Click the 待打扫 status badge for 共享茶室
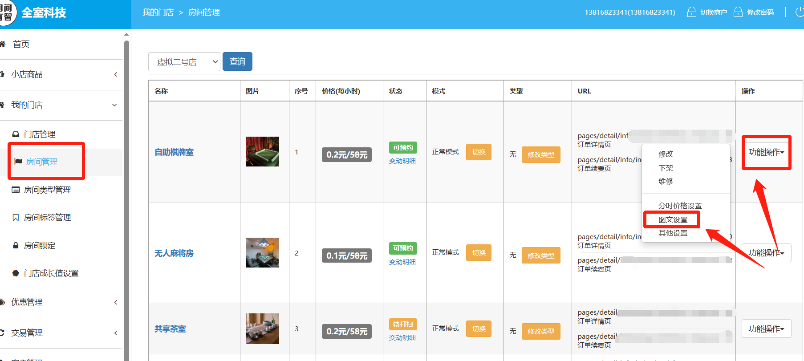This screenshot has width=804, height=361. click(403, 324)
